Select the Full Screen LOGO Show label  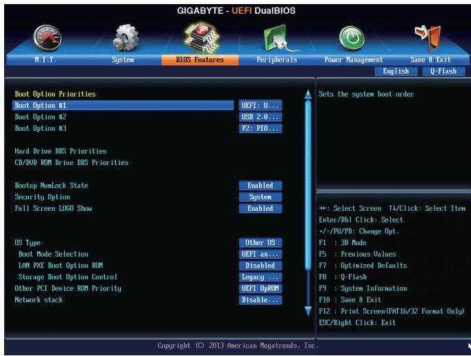(x=53, y=208)
